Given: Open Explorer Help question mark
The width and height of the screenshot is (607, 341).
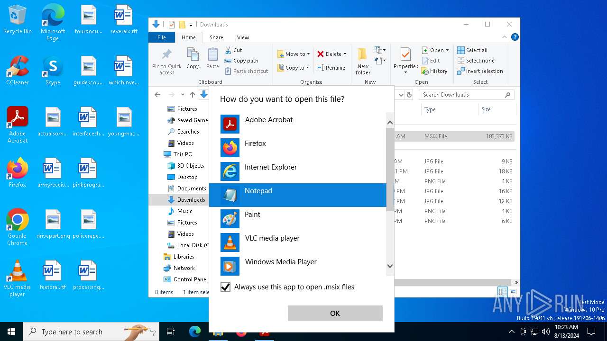Looking at the screenshot, I should coord(515,37).
